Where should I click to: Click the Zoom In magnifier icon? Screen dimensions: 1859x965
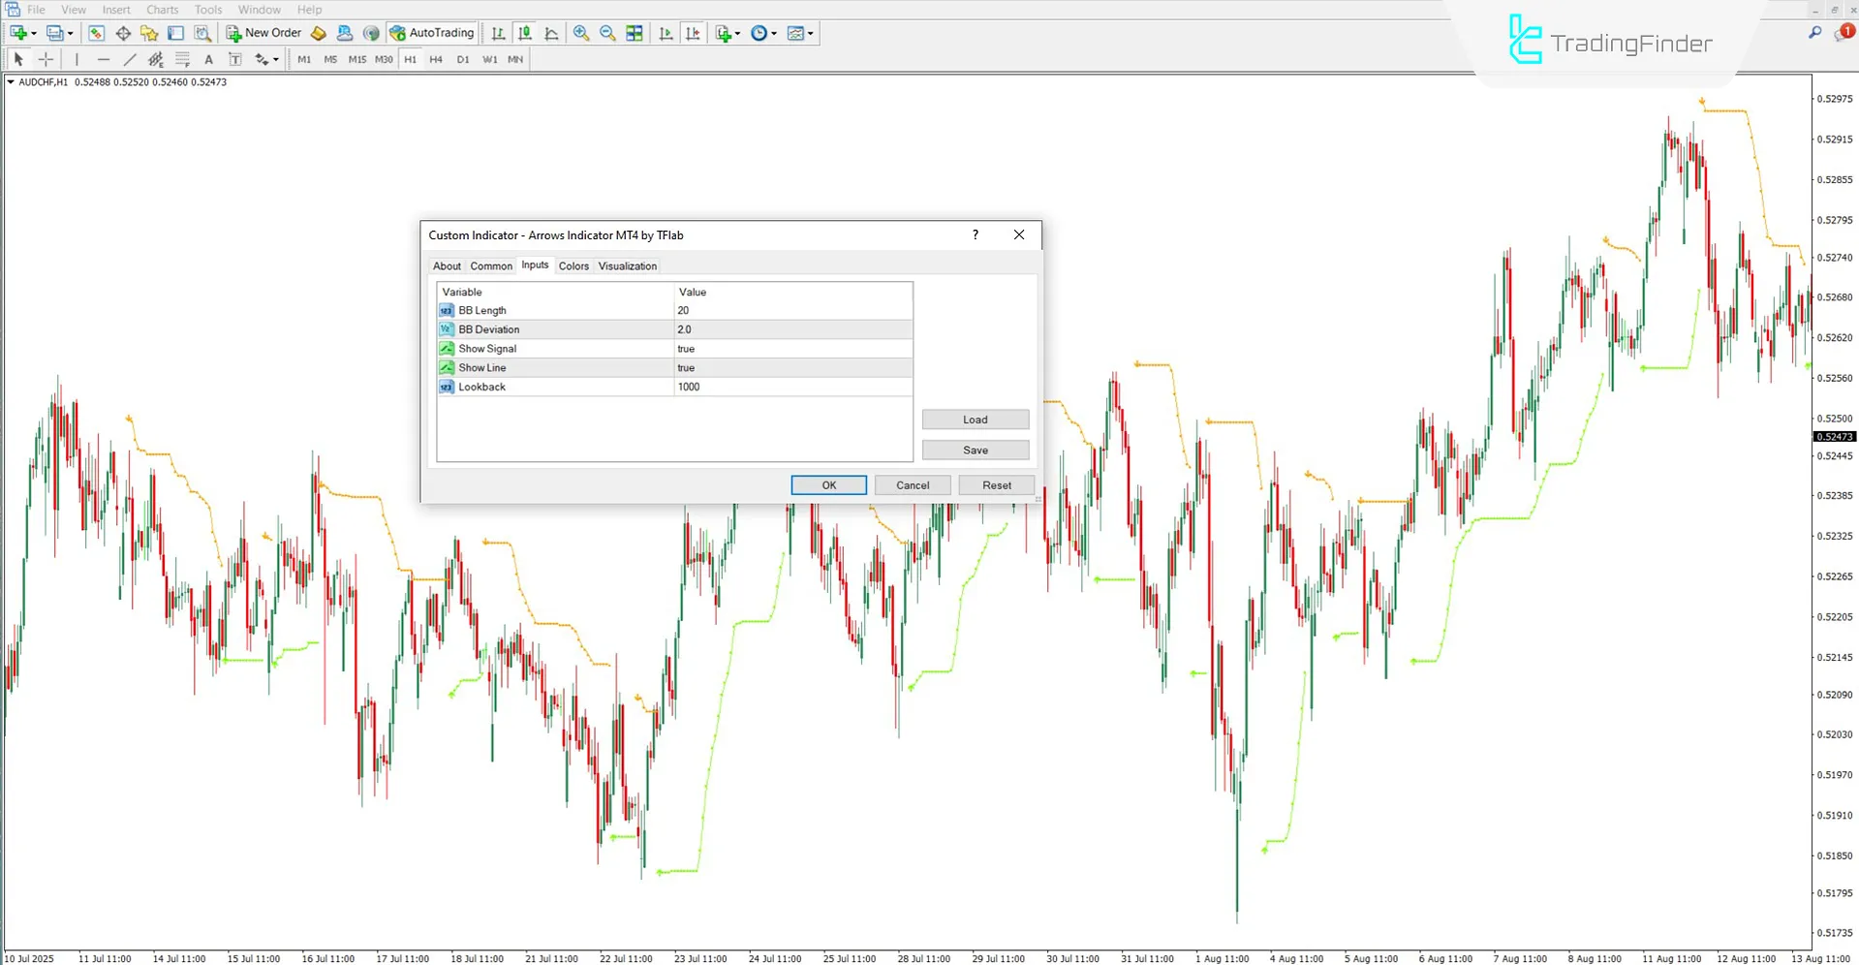(x=581, y=33)
